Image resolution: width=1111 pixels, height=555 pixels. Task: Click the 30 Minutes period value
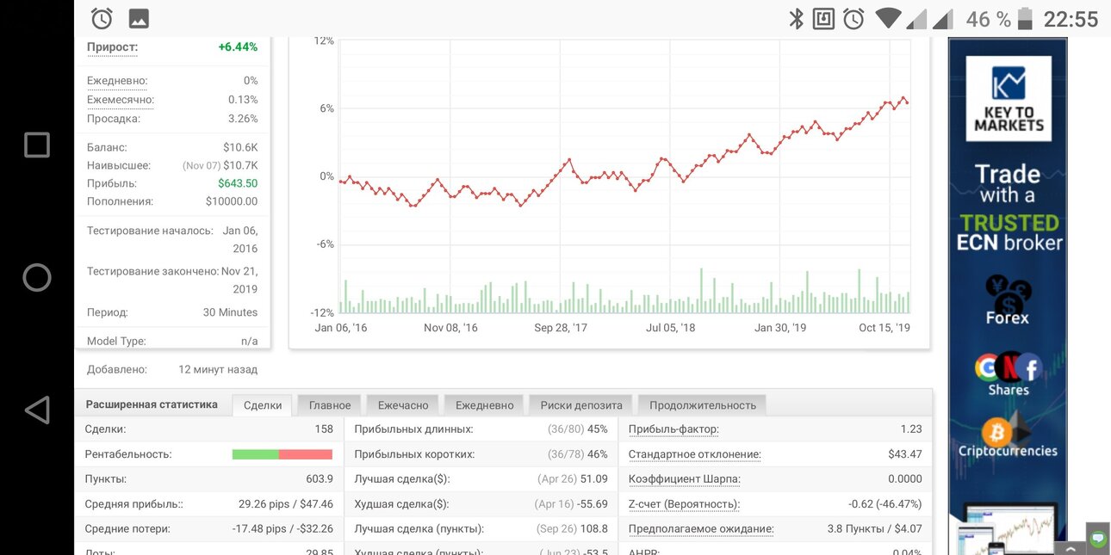tap(230, 312)
